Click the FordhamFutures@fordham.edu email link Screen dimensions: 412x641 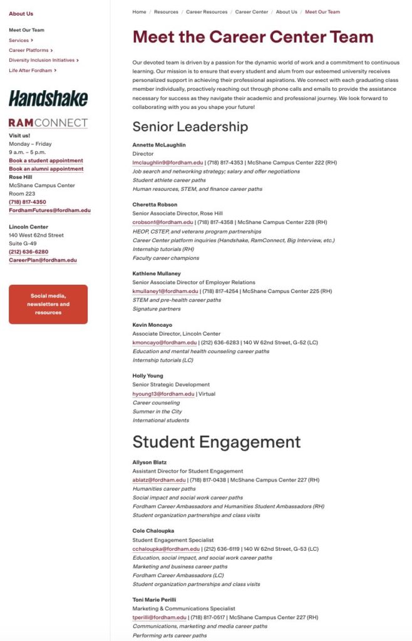coord(49,211)
